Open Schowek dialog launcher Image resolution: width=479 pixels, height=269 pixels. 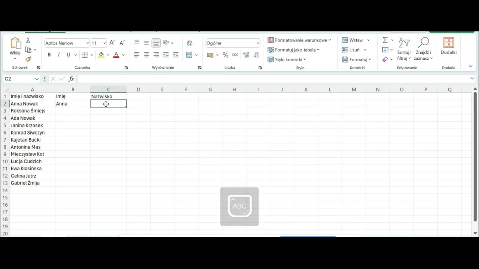pyautogui.click(x=38, y=68)
